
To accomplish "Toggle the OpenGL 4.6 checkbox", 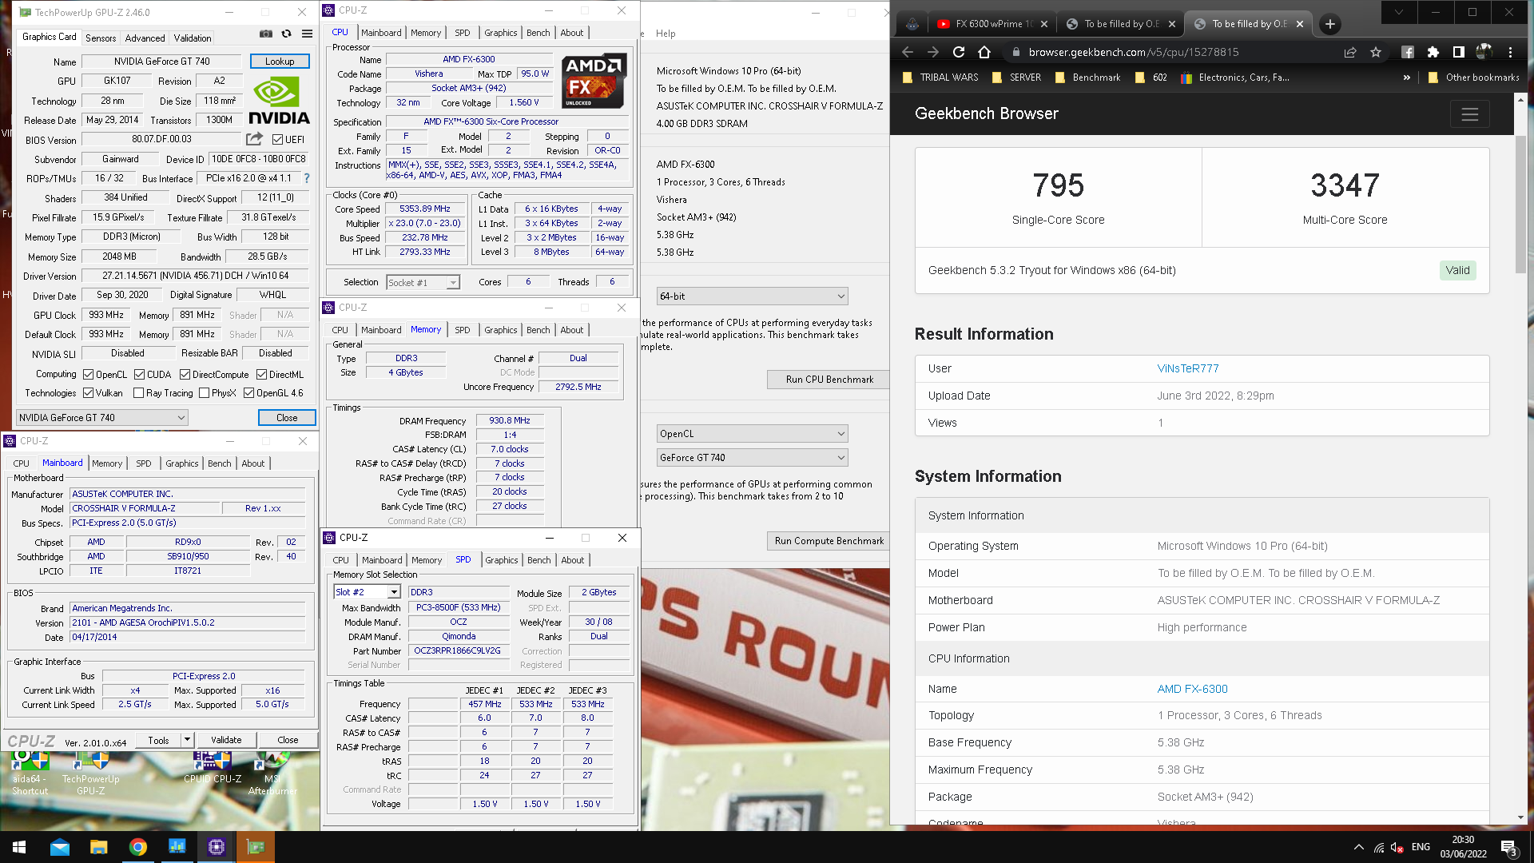I will (x=248, y=392).
